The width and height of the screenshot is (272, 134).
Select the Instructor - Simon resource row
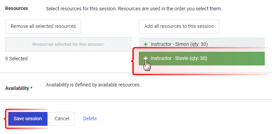pyautogui.click(x=201, y=44)
